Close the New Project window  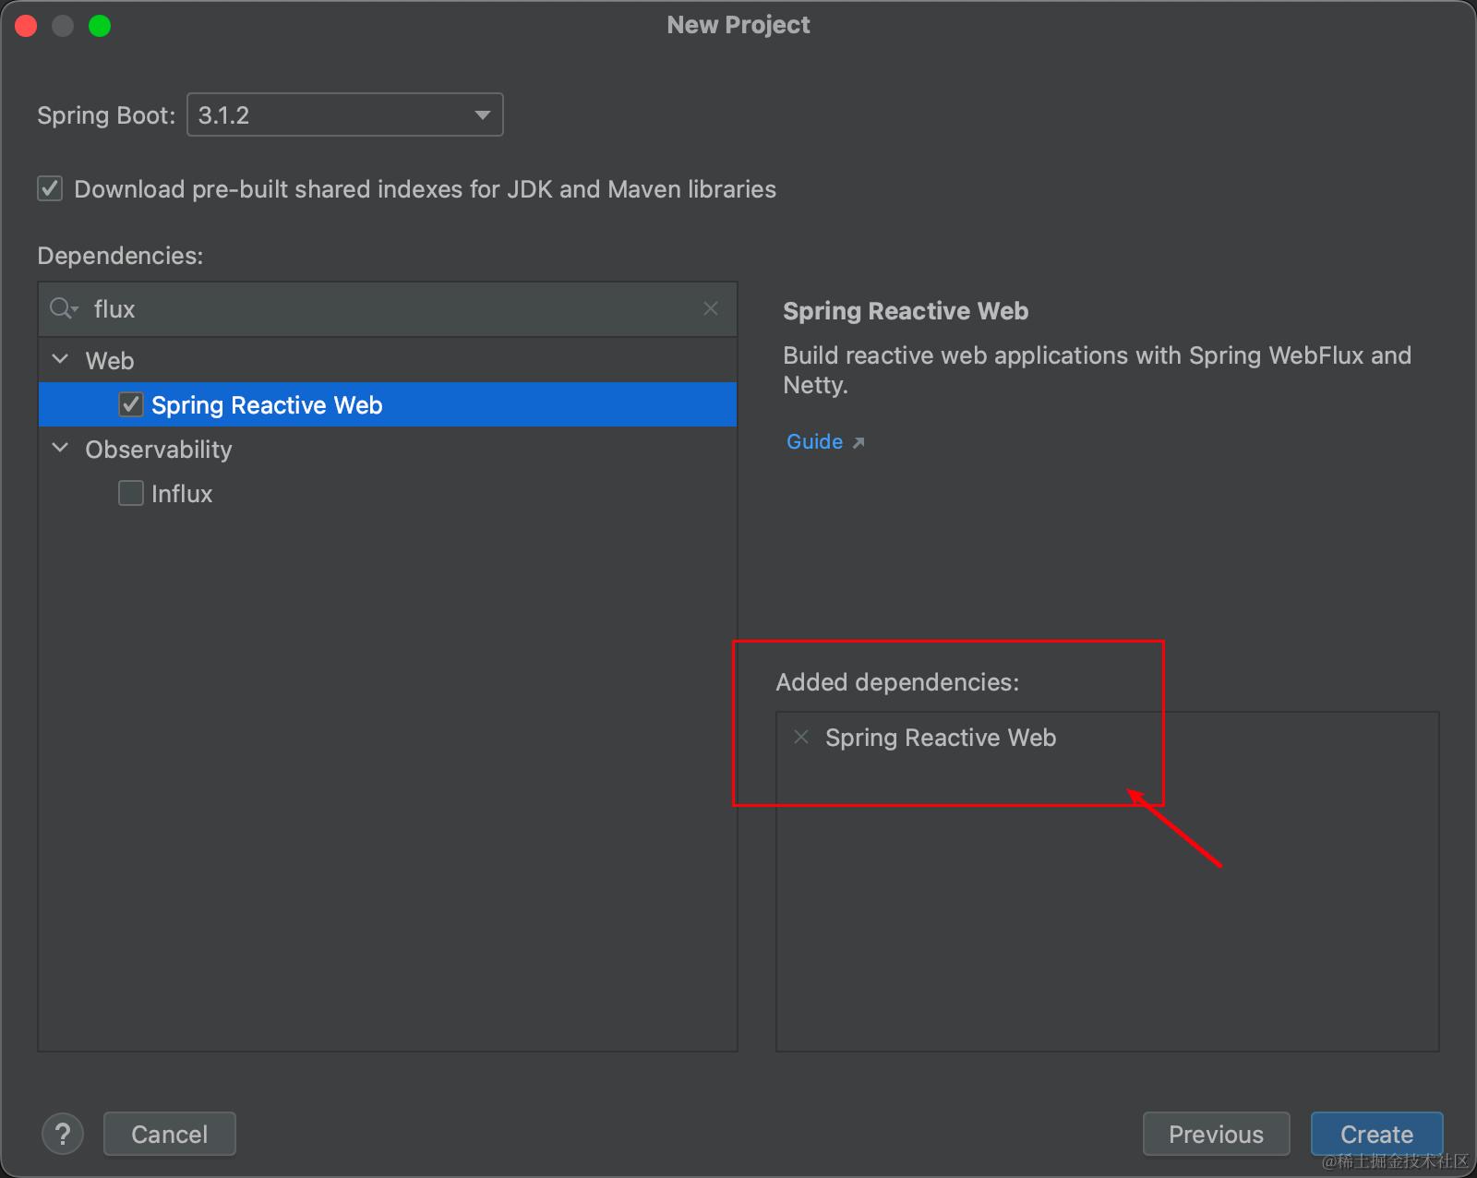[26, 26]
